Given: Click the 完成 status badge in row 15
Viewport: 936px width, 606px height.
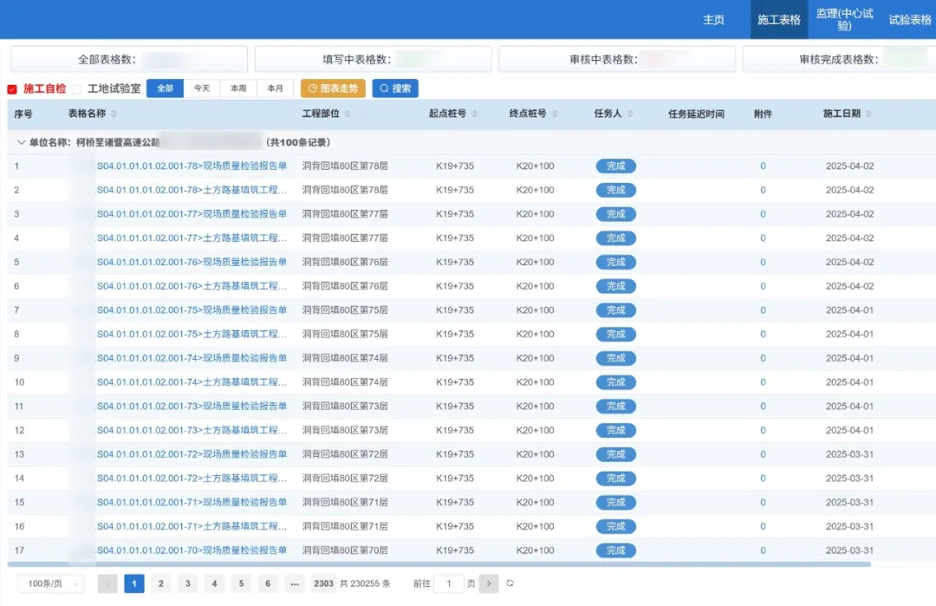Looking at the screenshot, I should [x=615, y=502].
